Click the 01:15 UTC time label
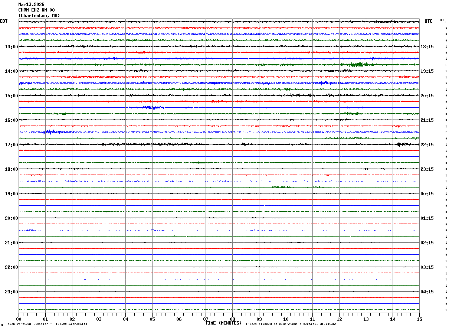 click(x=427, y=218)
